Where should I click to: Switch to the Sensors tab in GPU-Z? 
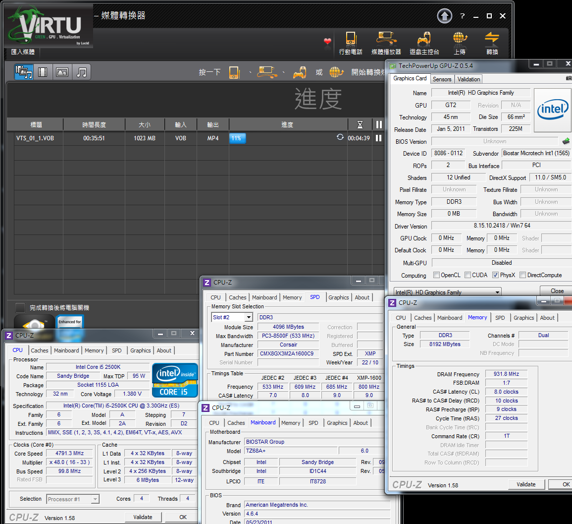tap(442, 79)
